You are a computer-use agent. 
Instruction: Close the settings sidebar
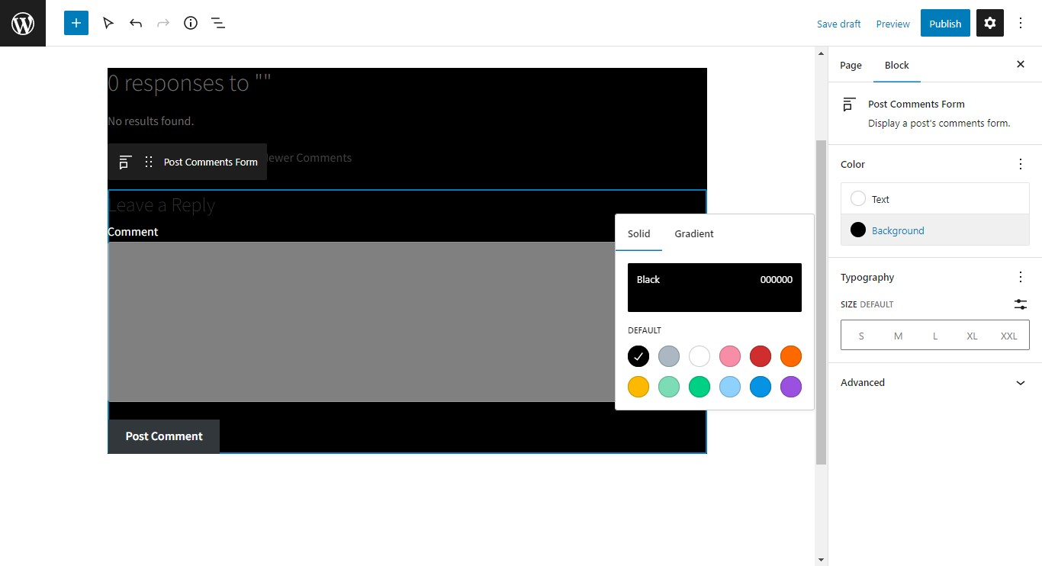(1021, 65)
